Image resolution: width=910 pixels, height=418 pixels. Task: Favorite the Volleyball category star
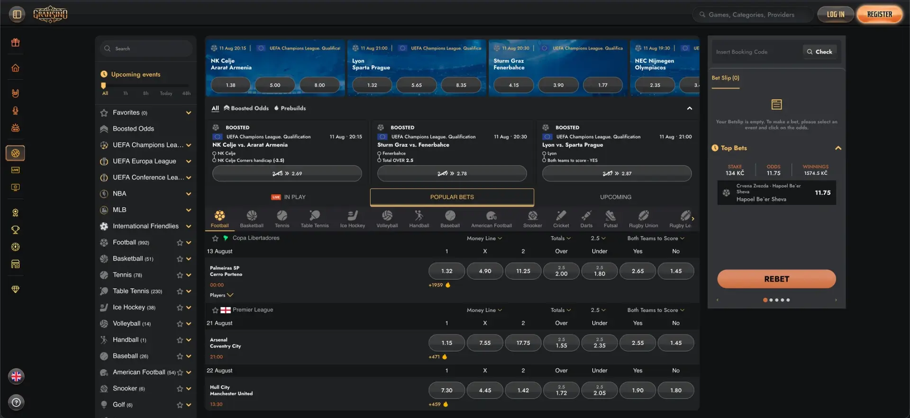click(180, 324)
